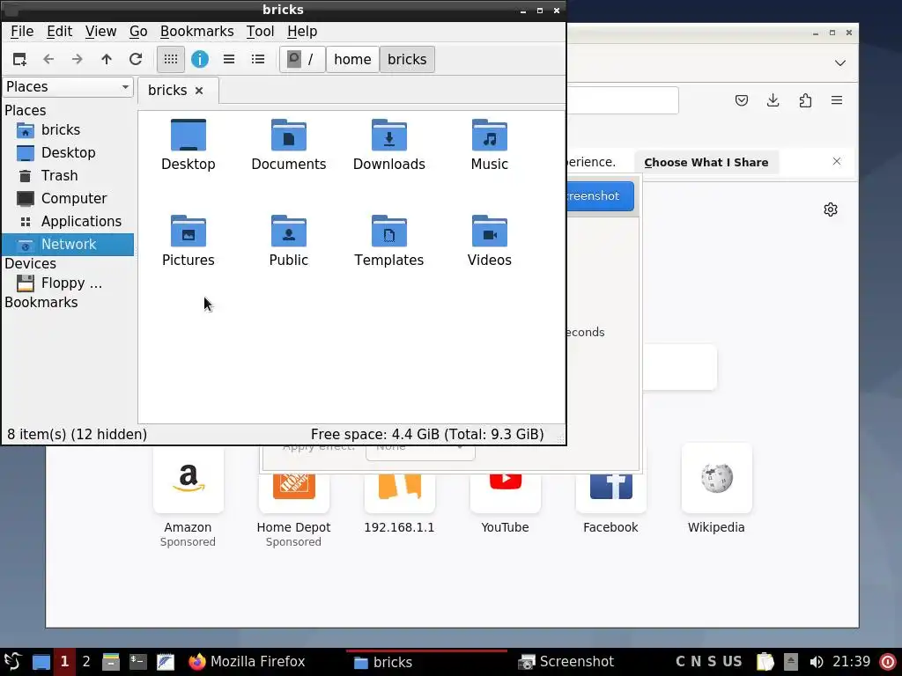The image size is (902, 676).
Task: Close the bricks folder tab
Action: click(199, 91)
